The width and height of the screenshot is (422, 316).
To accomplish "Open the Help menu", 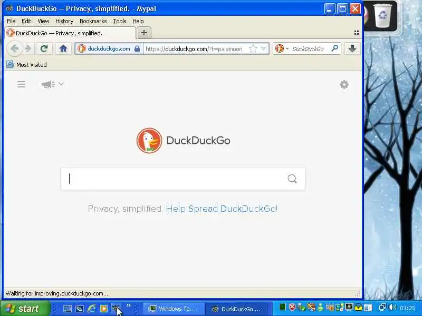I will coord(138,21).
